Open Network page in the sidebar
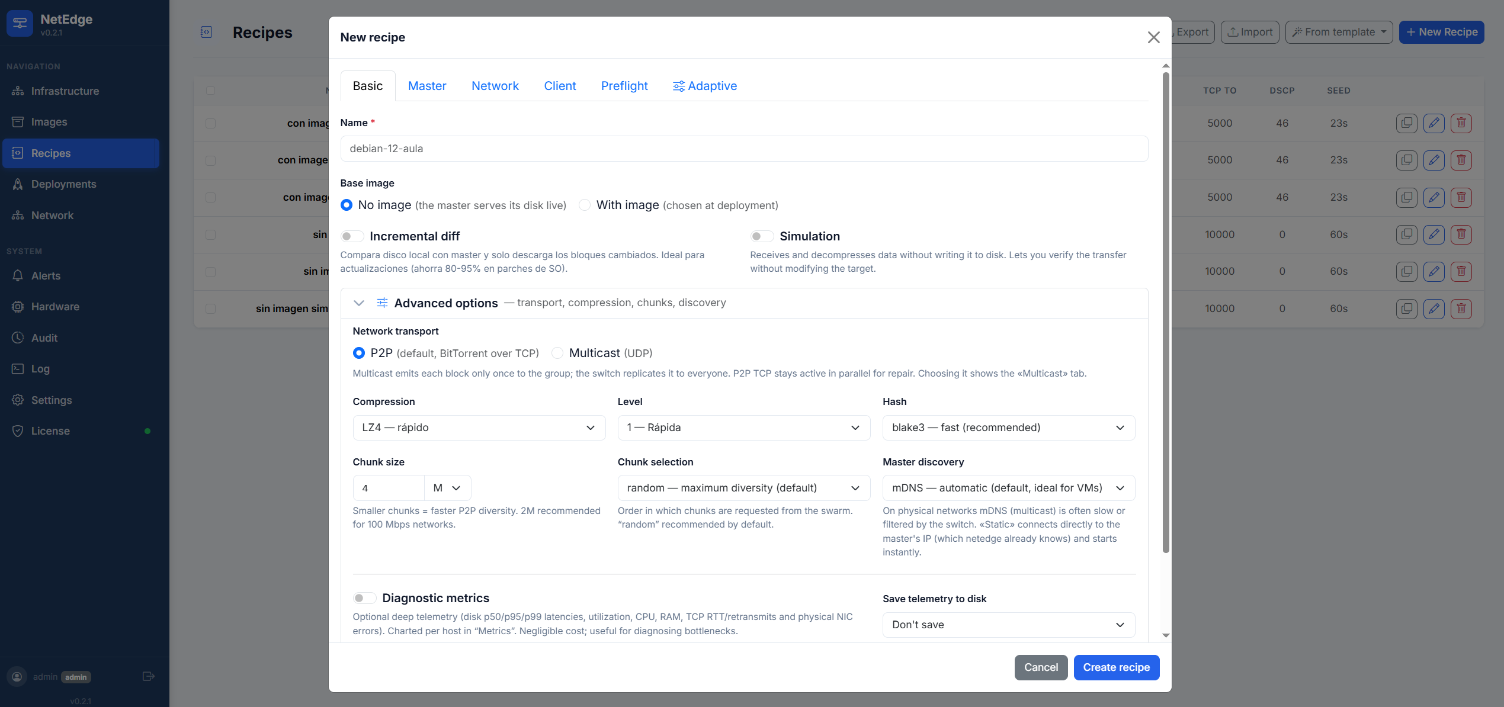The width and height of the screenshot is (1504, 707). 81,216
